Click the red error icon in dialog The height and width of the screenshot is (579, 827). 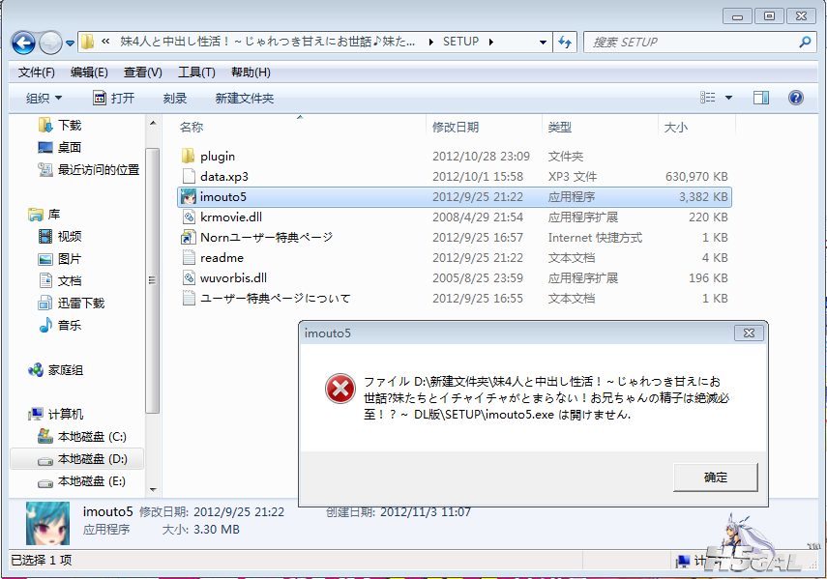point(340,390)
